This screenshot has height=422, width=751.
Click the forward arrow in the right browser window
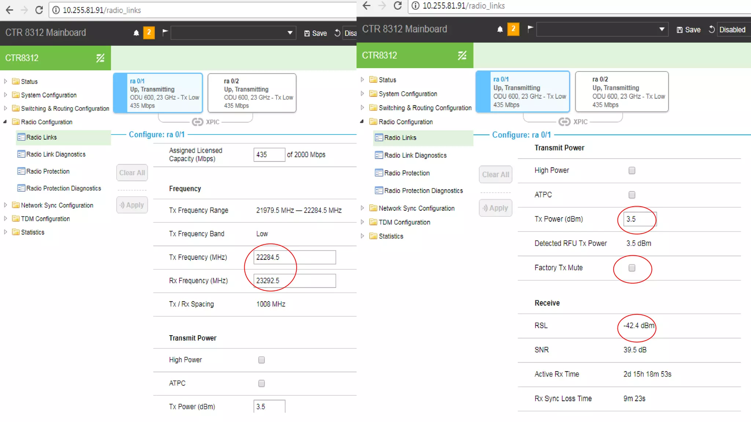click(x=382, y=5)
